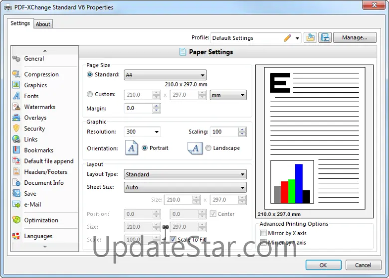This screenshot has height=278, width=389.
Task: Open Watermarks settings icon
Action: tap(16, 107)
